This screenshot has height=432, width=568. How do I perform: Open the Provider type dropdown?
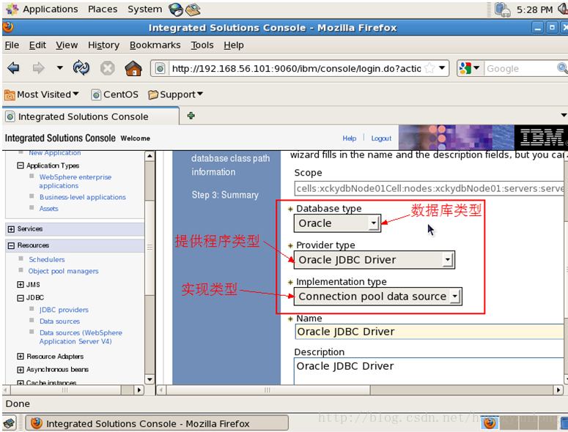point(375,260)
